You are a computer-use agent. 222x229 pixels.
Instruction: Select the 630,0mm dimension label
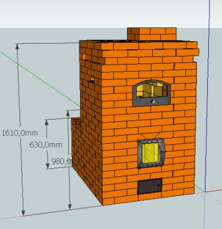[46, 145]
